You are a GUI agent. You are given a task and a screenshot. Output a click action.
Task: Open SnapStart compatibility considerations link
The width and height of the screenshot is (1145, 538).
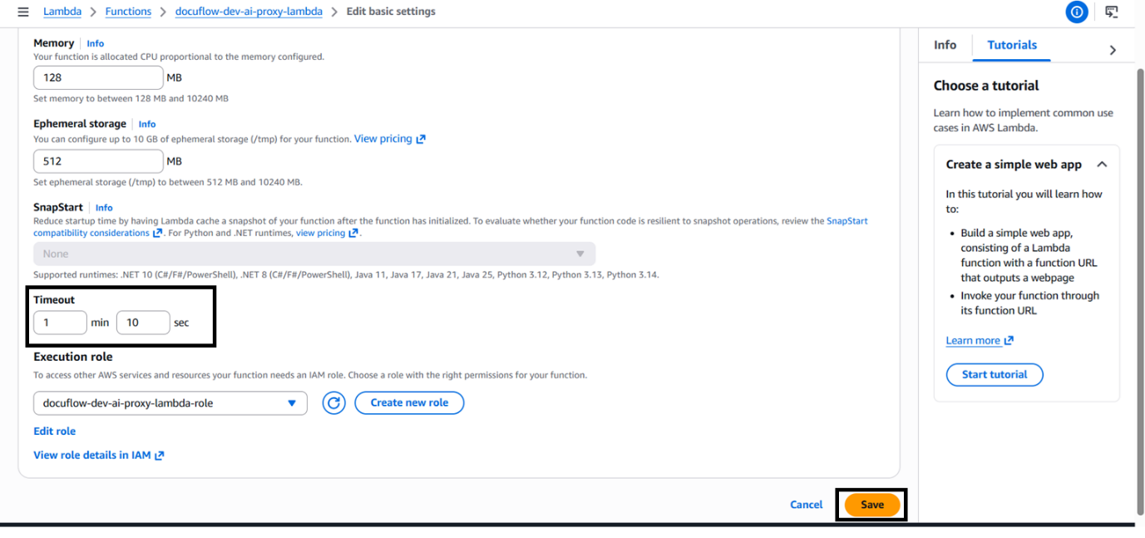pos(92,233)
